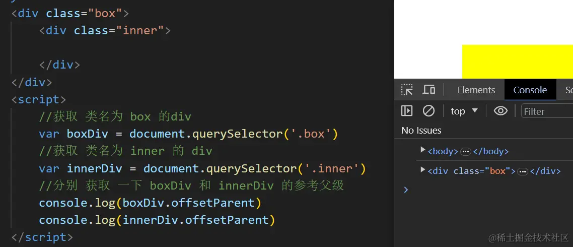Click the console.log(boxDiv.offsetParent) line
The image size is (573, 247).
point(150,203)
